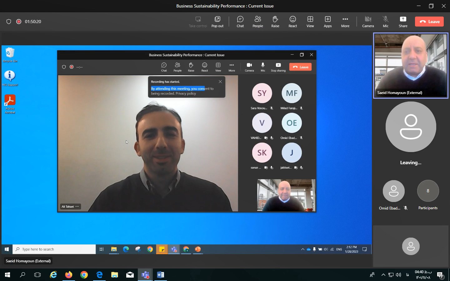Expand local system tray hidden icons

tap(383, 275)
